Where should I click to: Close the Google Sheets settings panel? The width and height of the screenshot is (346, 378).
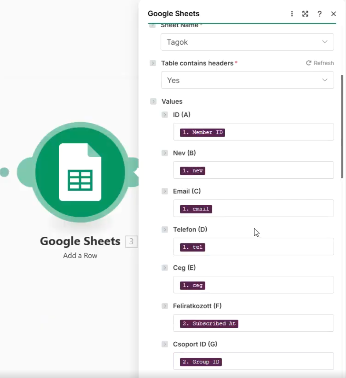click(x=333, y=14)
